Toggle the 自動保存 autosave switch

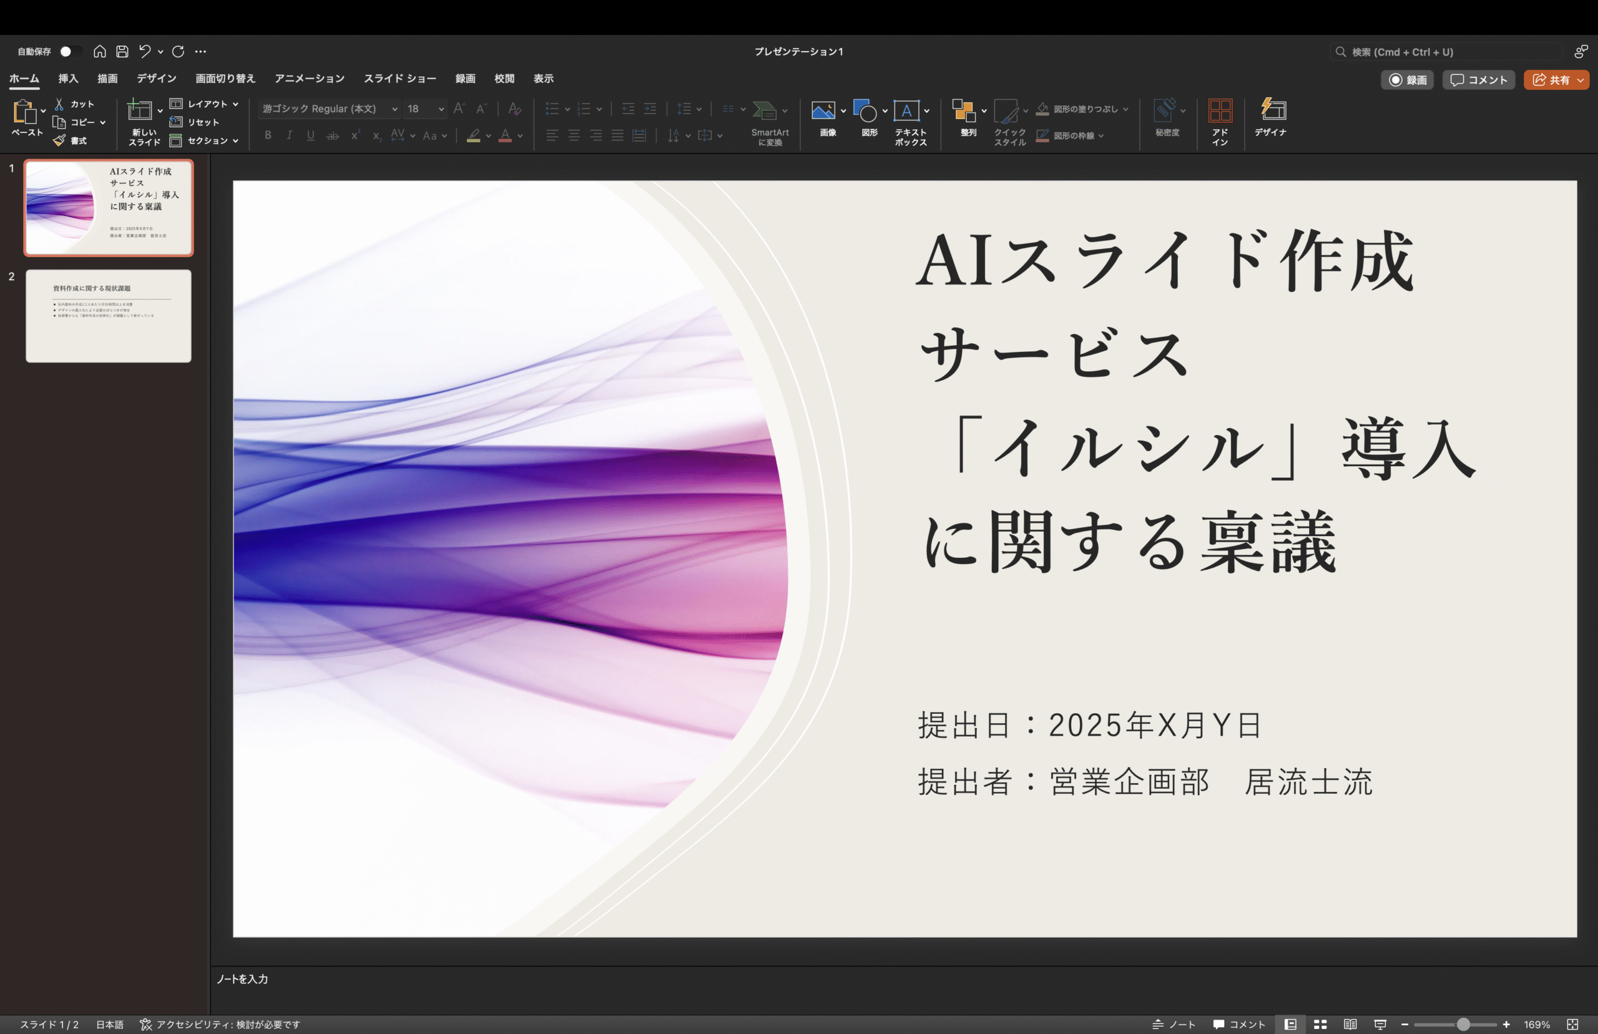tap(70, 52)
